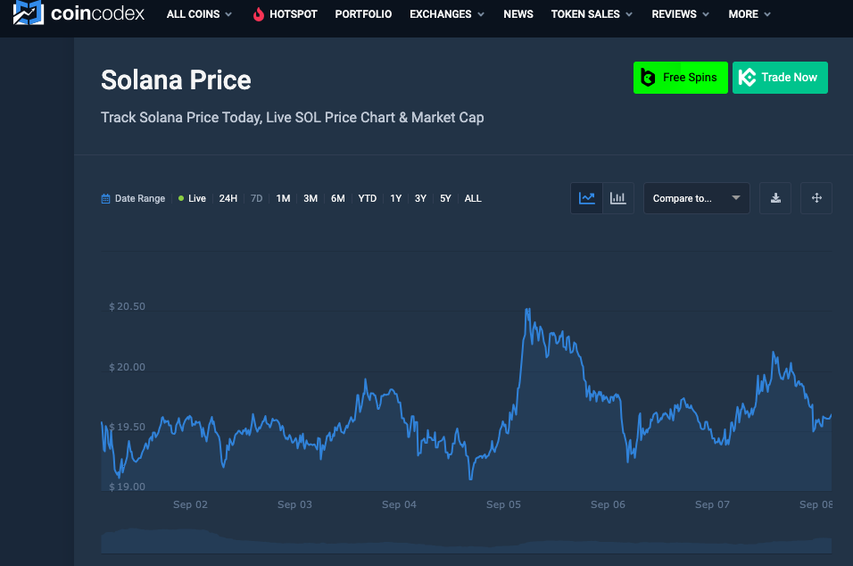
Task: Click the Sep 04 date label
Action: (400, 504)
